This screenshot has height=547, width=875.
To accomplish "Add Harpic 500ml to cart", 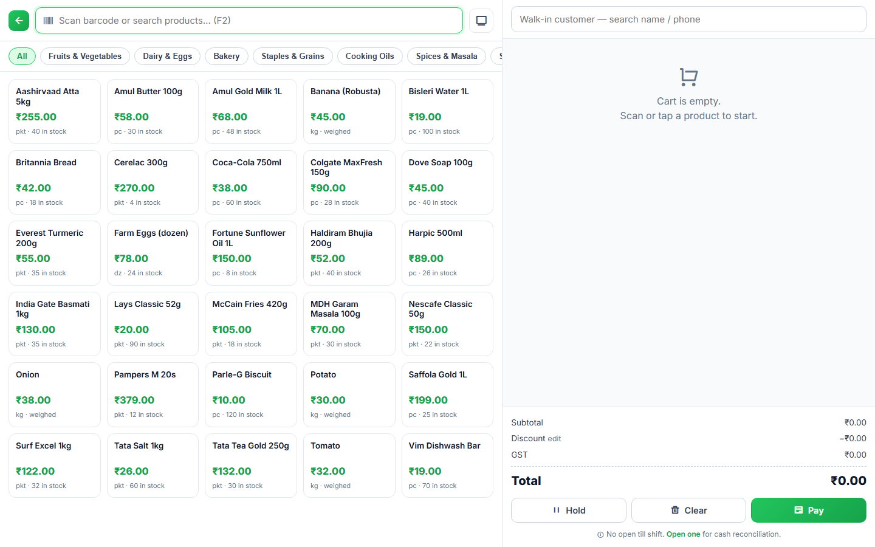I will (447, 253).
